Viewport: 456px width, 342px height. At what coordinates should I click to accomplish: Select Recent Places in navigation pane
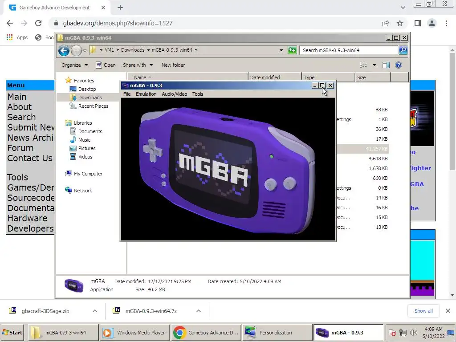point(93,106)
